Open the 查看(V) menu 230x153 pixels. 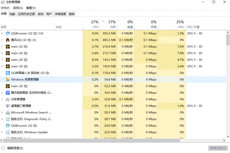click(x=31, y=8)
